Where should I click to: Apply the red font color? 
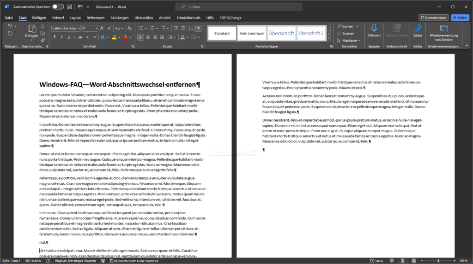(126, 37)
